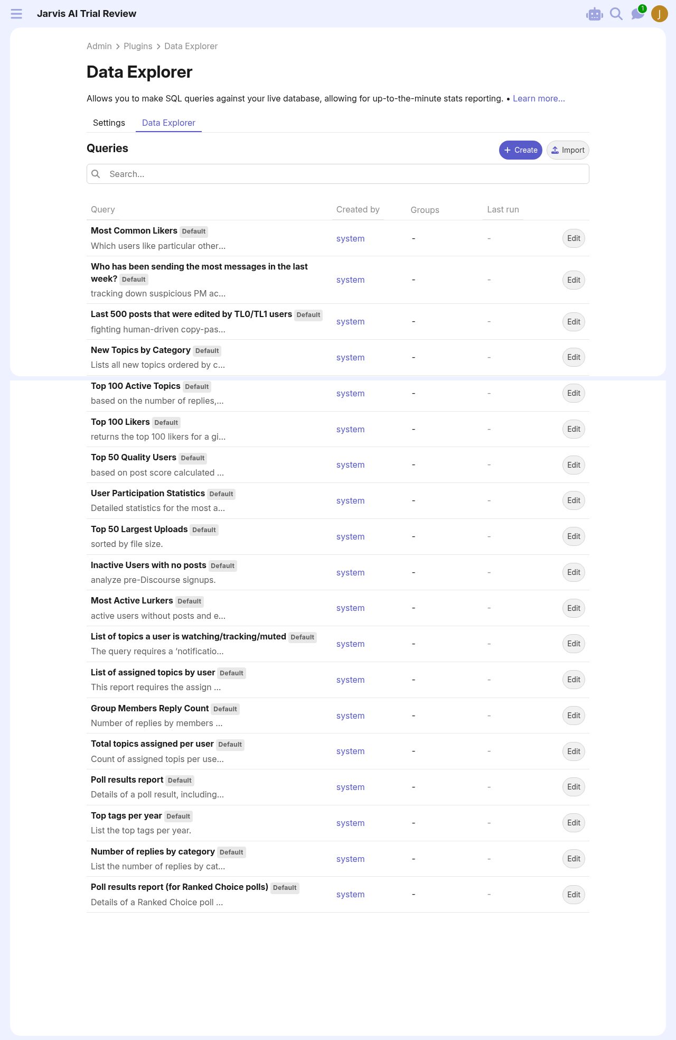The width and height of the screenshot is (676, 1040).
Task: Open the user avatar J menu
Action: point(660,14)
